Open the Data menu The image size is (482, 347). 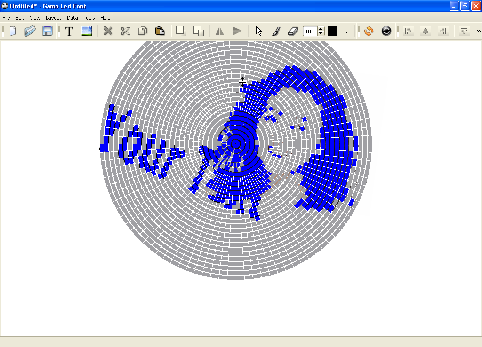point(72,18)
